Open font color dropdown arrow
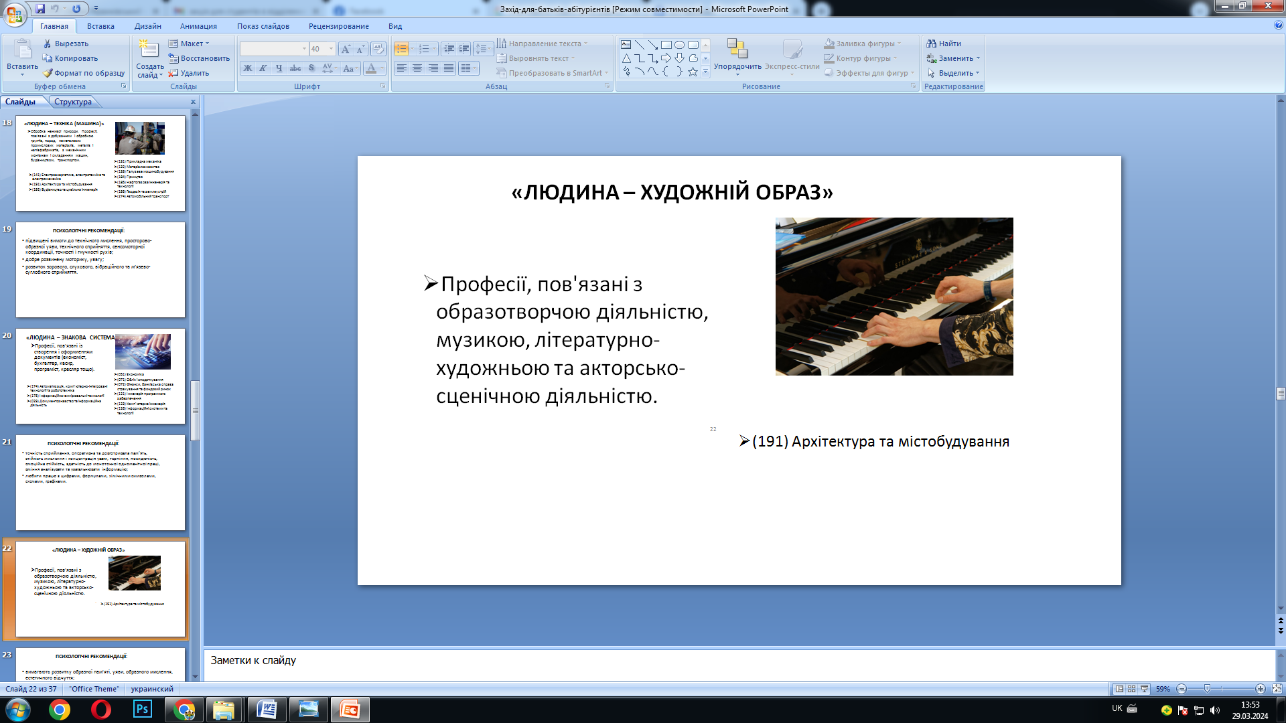Image resolution: width=1286 pixels, height=723 pixels. [x=382, y=68]
